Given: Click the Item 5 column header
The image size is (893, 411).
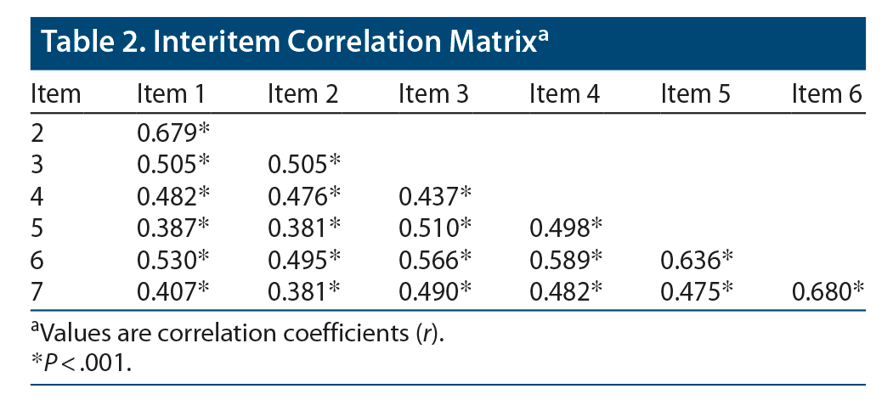Looking at the screenshot, I should [x=695, y=93].
